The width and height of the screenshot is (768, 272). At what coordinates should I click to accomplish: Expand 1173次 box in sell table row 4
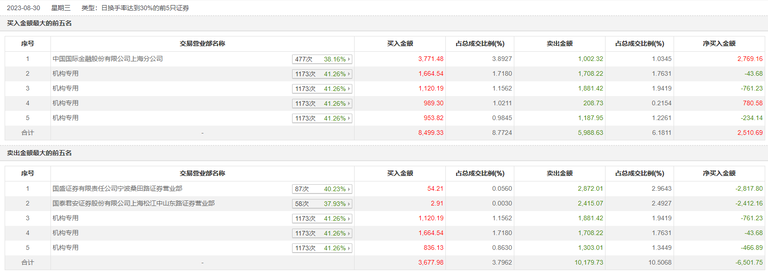tap(322, 233)
